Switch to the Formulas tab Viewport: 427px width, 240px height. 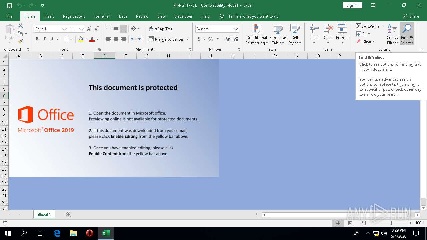click(x=102, y=16)
